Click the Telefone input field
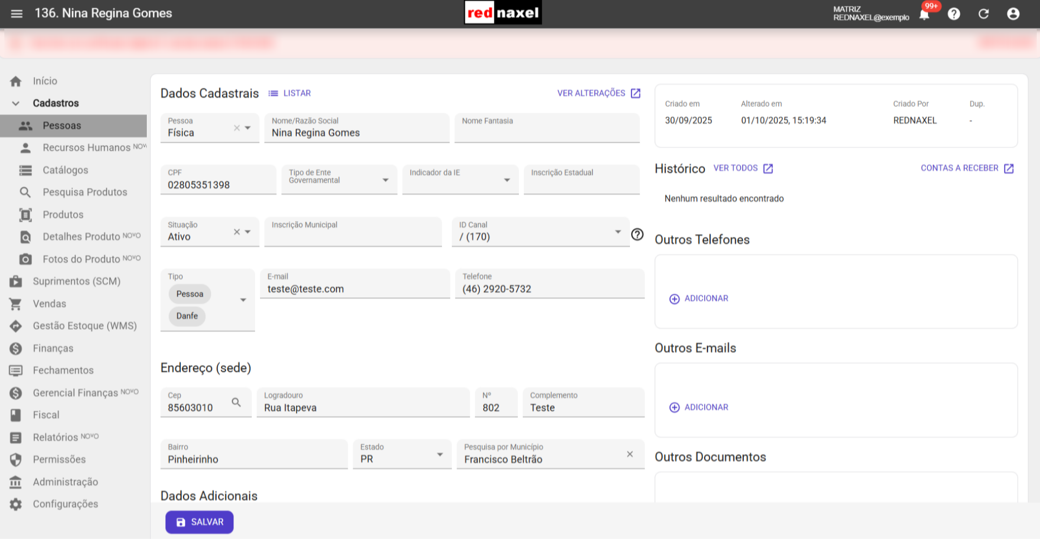 (550, 284)
